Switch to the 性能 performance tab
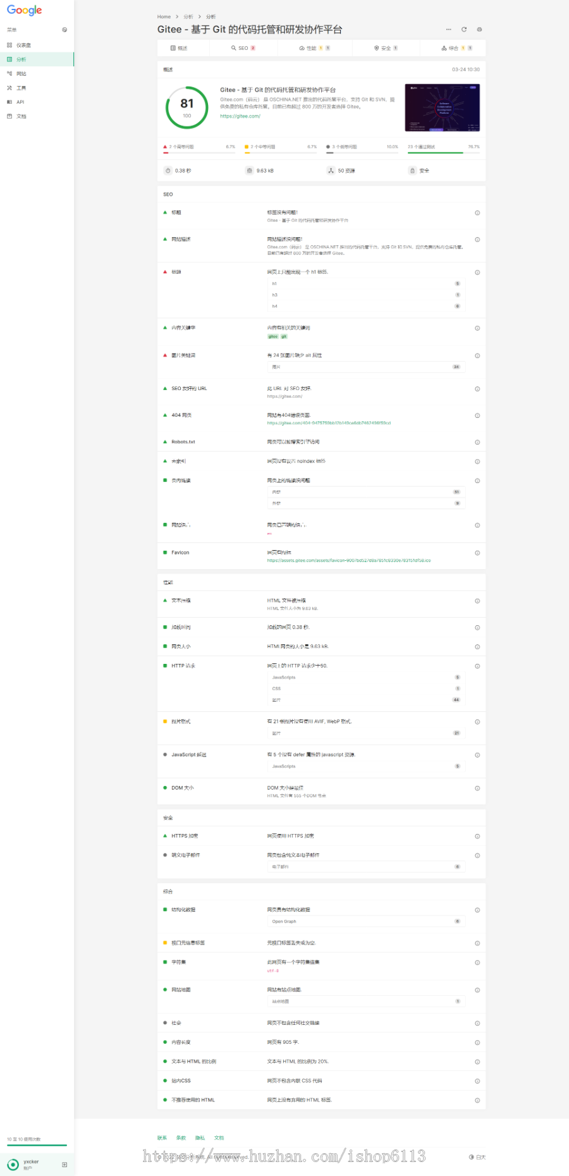569x1176 pixels. tap(315, 48)
